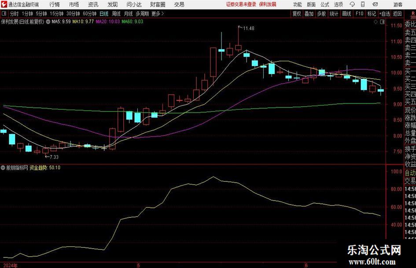416x268 pixels.
Task: Click the month 6 marker on date axis
Action: 306,265
